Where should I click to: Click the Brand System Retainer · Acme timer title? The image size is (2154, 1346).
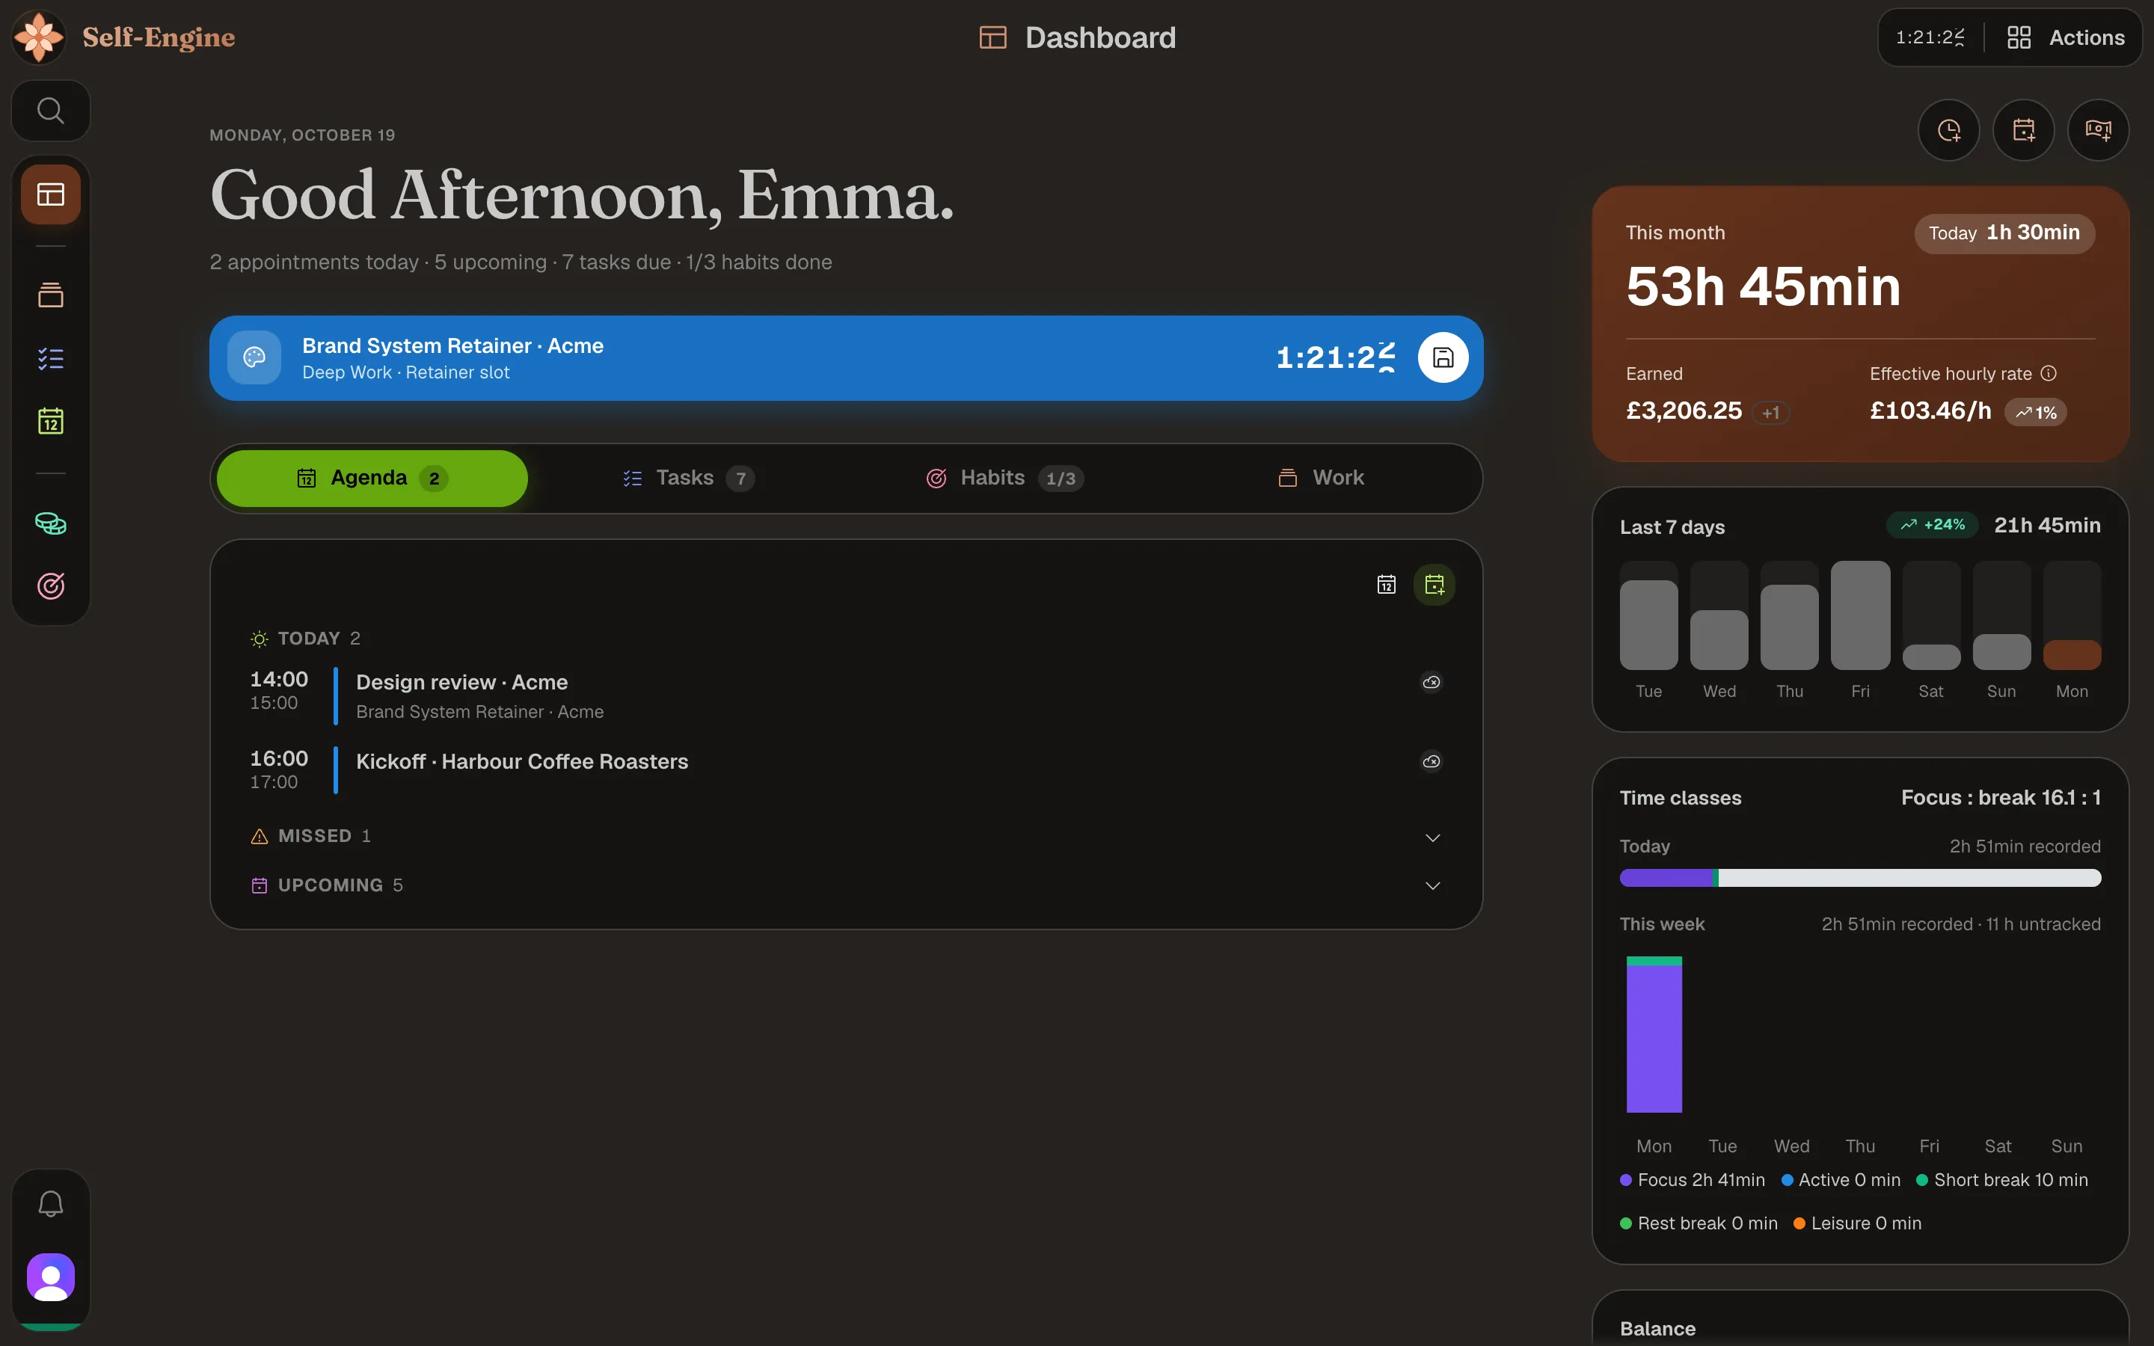[453, 345]
